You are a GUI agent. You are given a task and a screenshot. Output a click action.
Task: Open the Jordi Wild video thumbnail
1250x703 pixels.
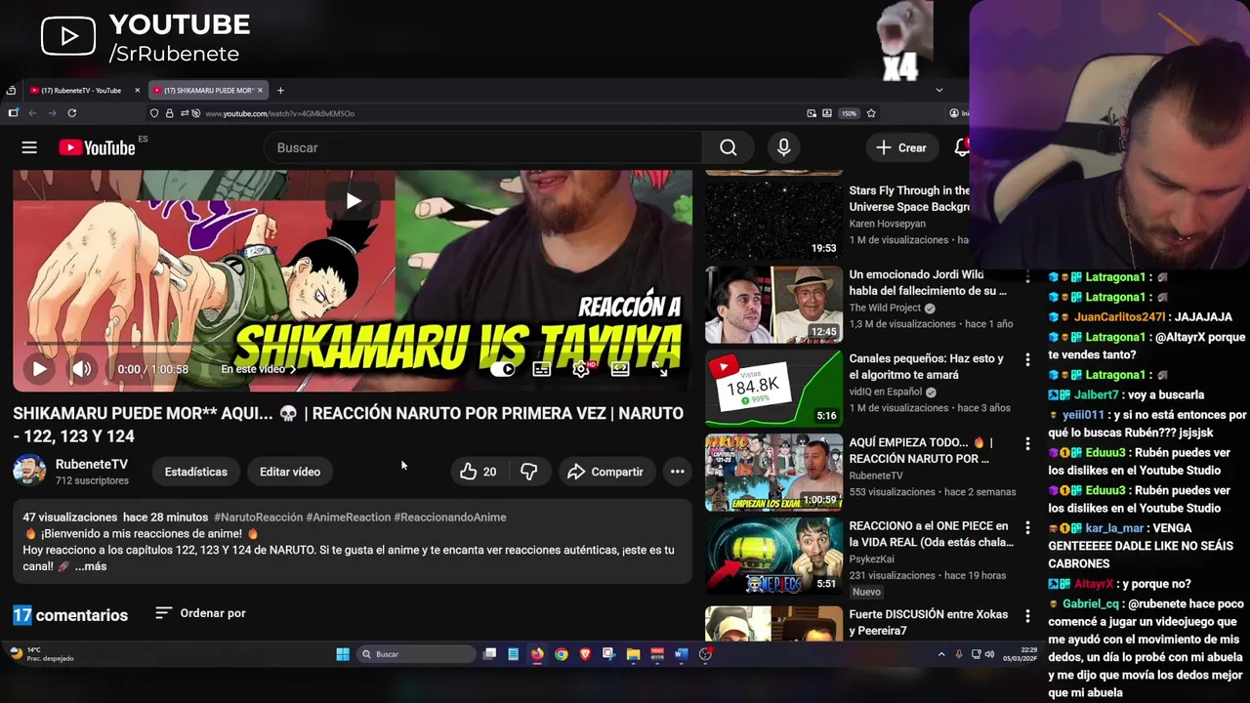pyautogui.click(x=773, y=305)
